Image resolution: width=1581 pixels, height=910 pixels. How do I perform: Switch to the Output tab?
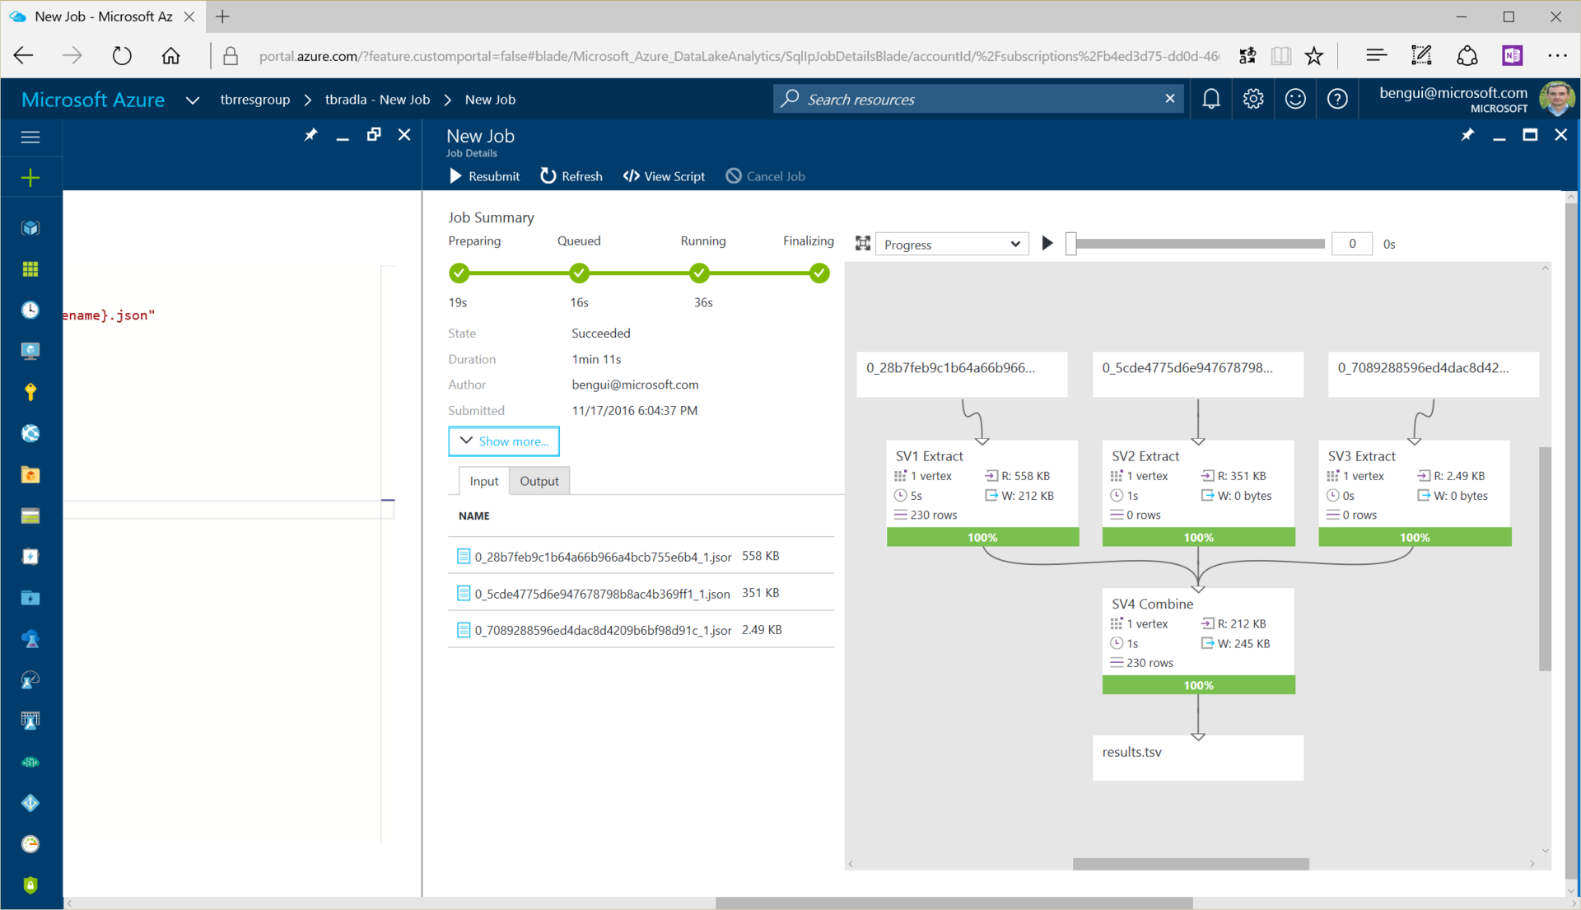tap(539, 481)
